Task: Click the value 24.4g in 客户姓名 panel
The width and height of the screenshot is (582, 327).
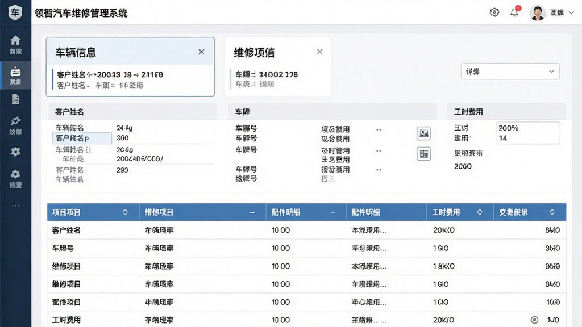Action: coord(124,128)
